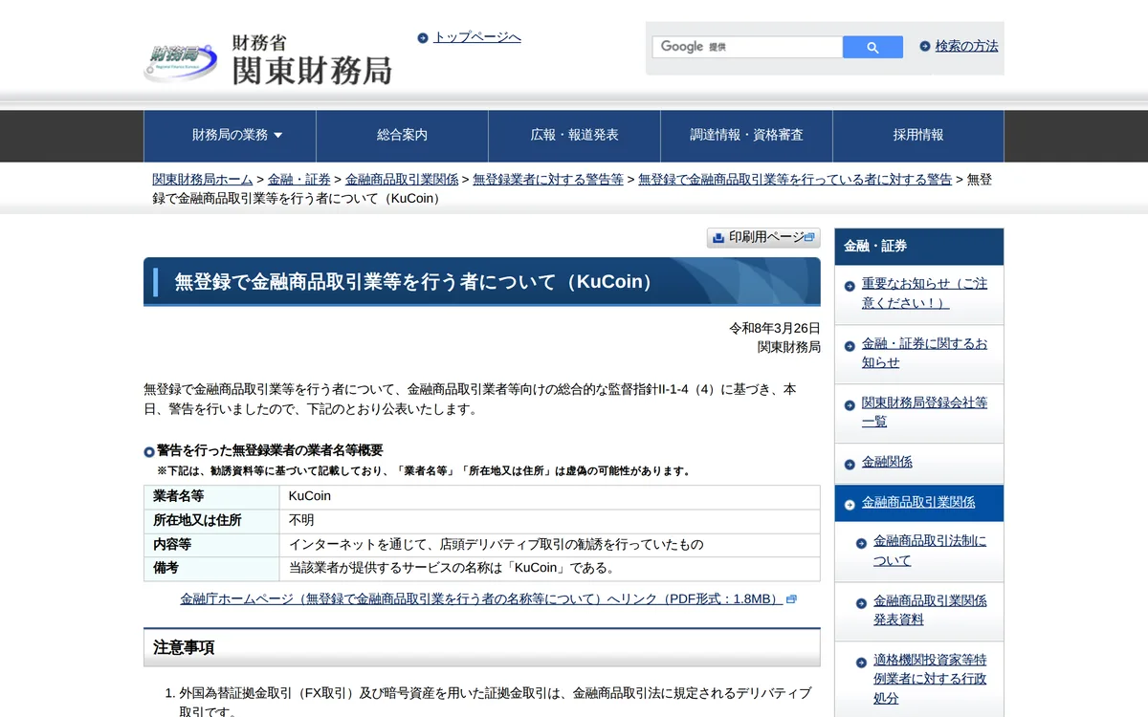Click the 関東財務局 site title text

(x=312, y=71)
